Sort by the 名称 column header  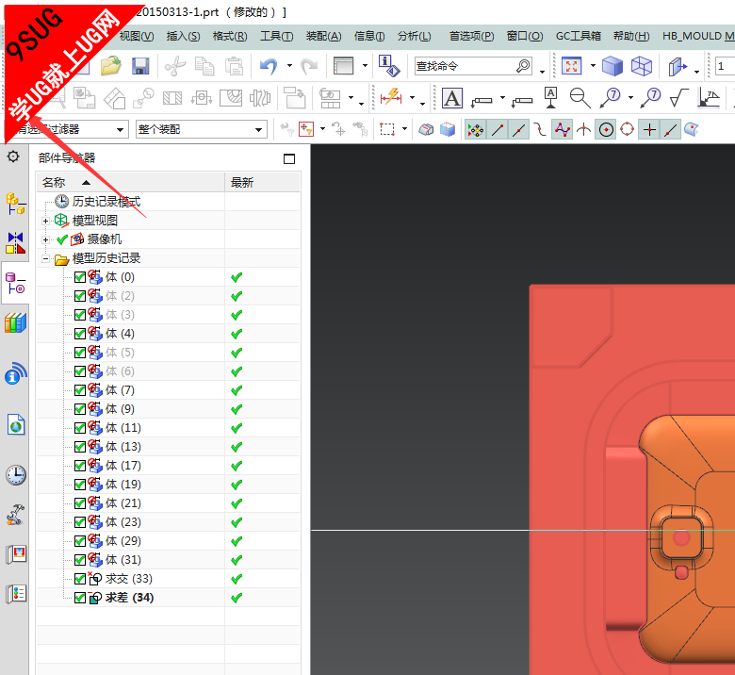pos(131,183)
